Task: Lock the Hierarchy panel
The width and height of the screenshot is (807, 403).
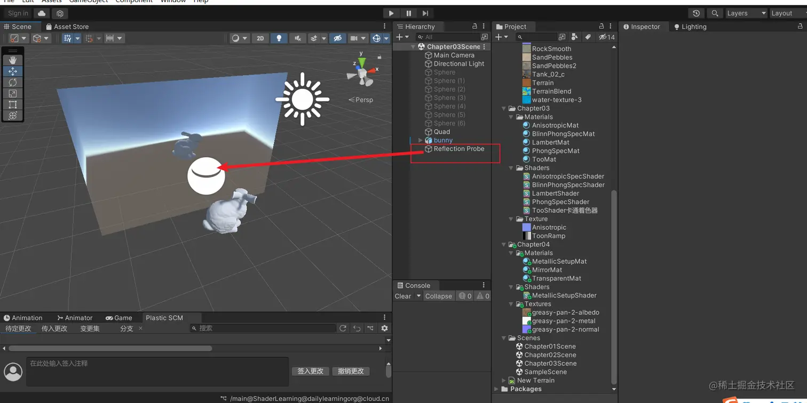Action: click(x=474, y=26)
